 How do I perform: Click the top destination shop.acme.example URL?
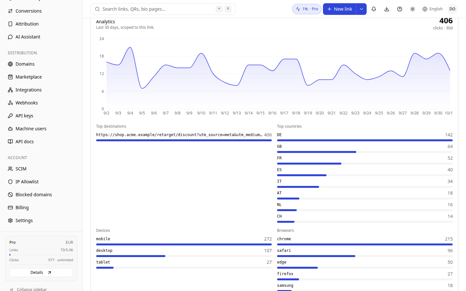coord(179,135)
